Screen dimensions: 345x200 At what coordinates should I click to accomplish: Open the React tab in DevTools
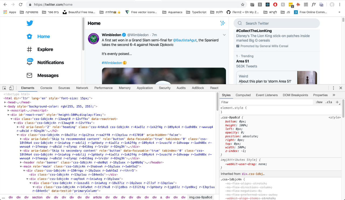(x=214, y=88)
